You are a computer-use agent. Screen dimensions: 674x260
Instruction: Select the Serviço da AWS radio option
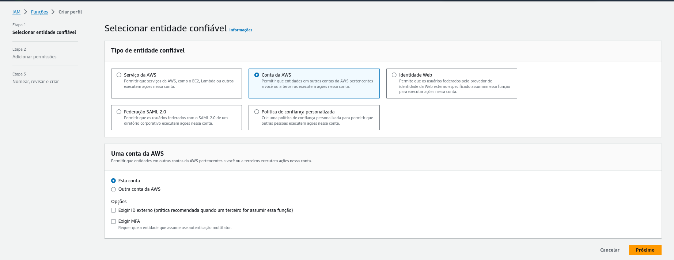point(119,75)
